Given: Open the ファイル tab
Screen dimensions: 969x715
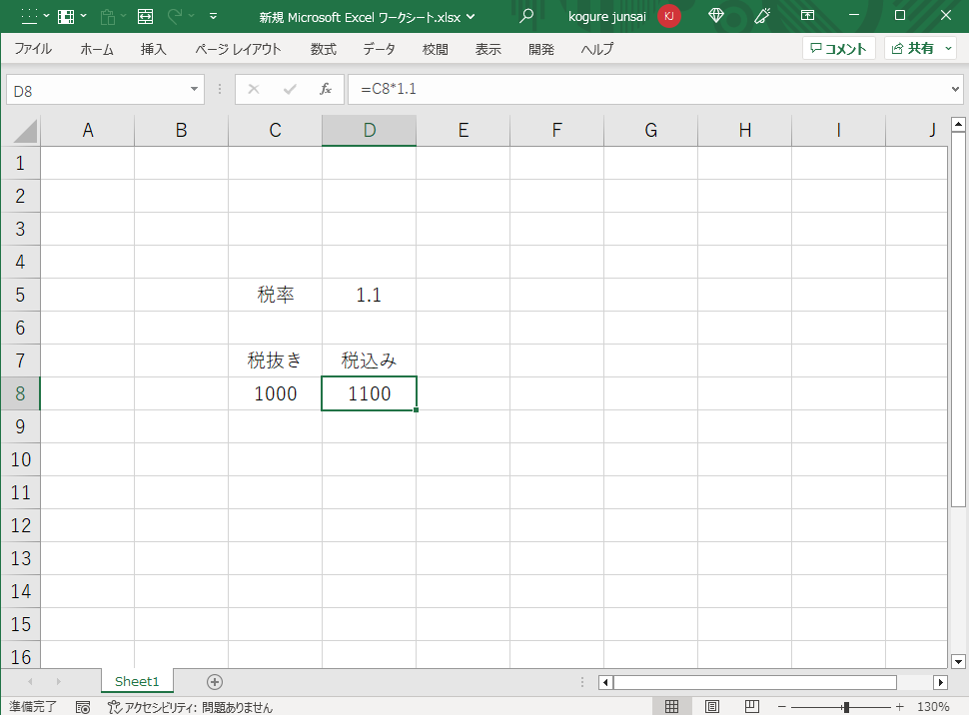Looking at the screenshot, I should coord(33,49).
